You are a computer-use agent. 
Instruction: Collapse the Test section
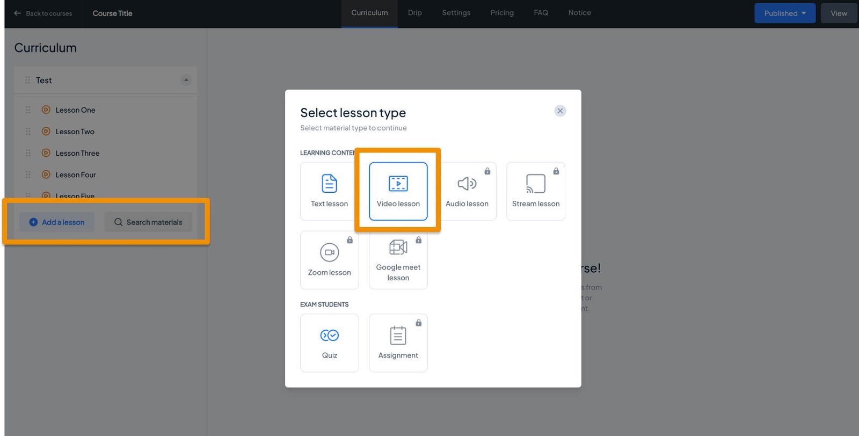click(186, 80)
